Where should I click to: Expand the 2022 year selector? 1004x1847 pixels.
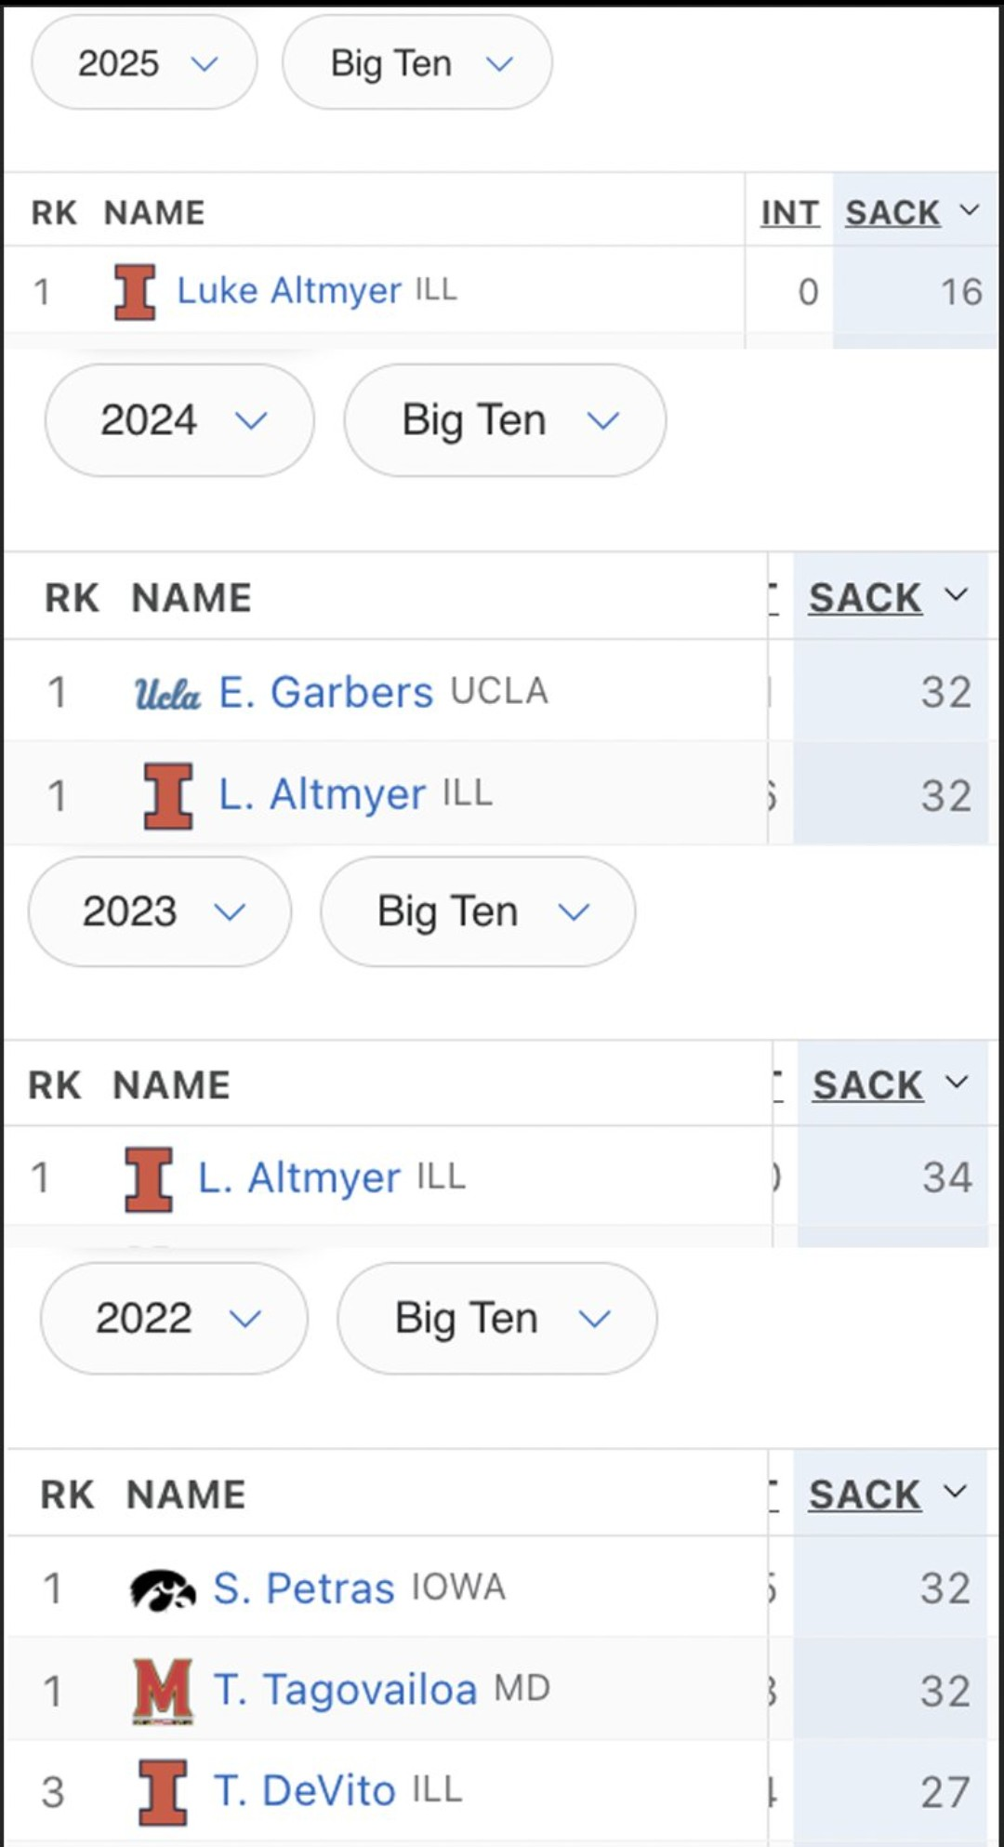pyautogui.click(x=174, y=1318)
